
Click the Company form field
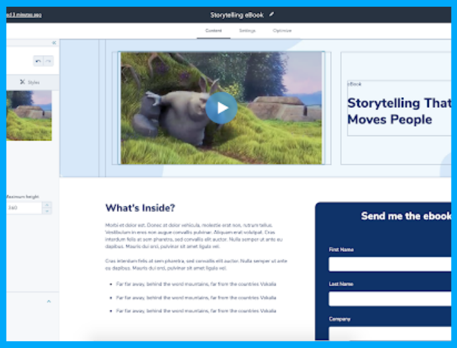[390, 333]
